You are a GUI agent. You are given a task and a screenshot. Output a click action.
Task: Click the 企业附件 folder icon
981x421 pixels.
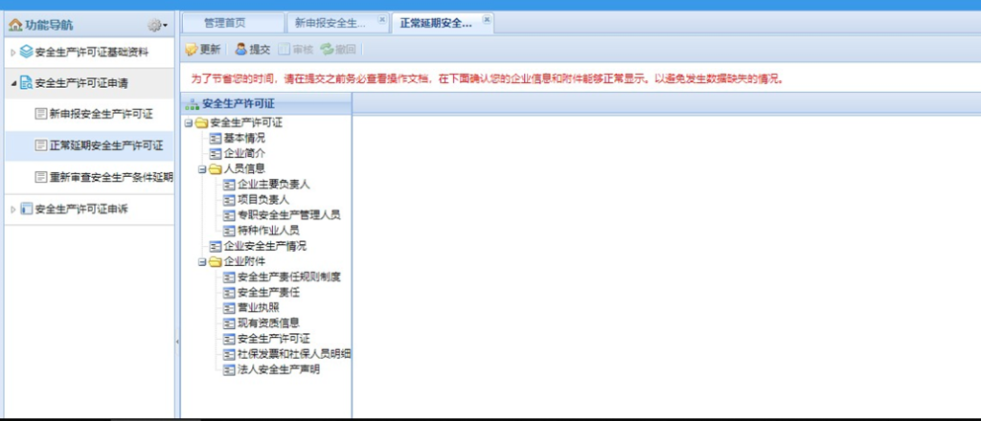(216, 262)
